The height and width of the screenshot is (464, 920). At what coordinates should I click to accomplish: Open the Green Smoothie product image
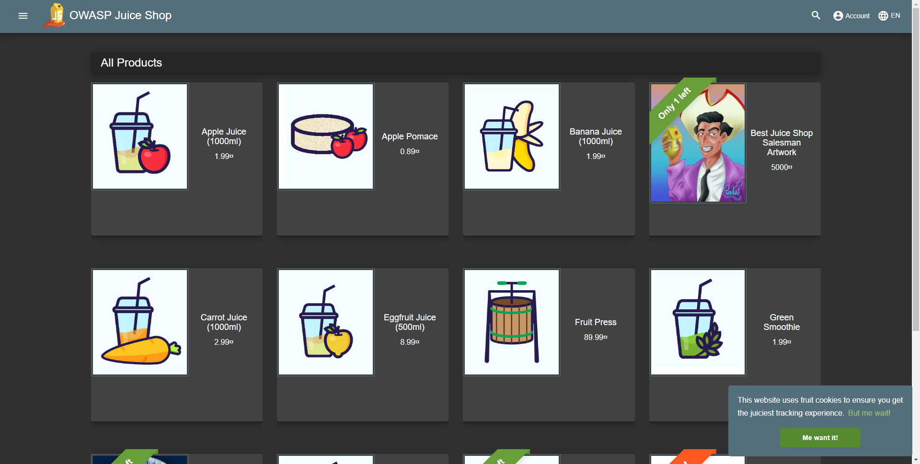pyautogui.click(x=698, y=322)
